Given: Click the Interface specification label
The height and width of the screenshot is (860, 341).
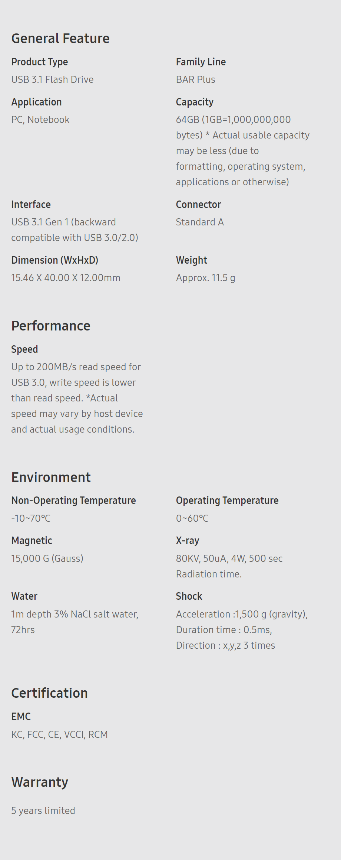Looking at the screenshot, I should [31, 205].
